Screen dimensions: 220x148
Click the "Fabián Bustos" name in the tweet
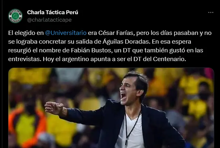pos(91,50)
